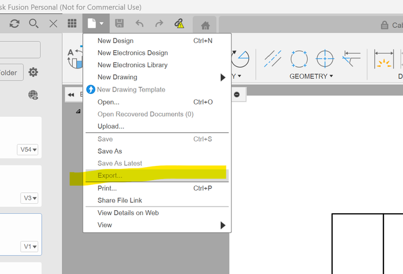Image resolution: width=403 pixels, height=274 pixels.
Task: Choose New Drawing menu item
Action: click(x=157, y=77)
